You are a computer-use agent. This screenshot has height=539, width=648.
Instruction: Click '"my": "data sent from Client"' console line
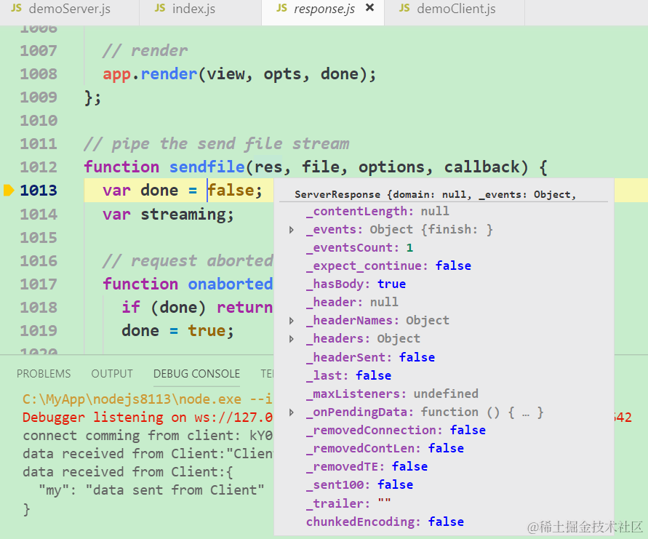[151, 490]
